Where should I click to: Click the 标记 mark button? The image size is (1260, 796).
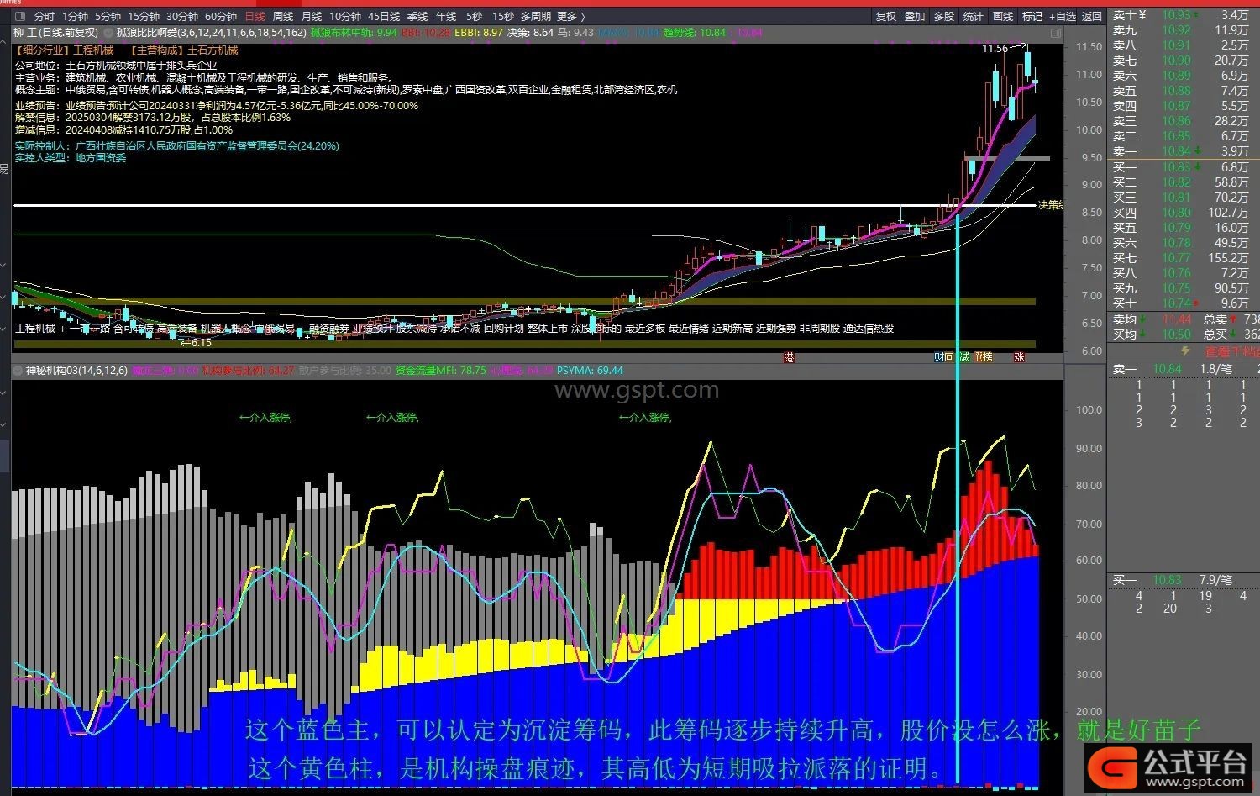[1032, 16]
